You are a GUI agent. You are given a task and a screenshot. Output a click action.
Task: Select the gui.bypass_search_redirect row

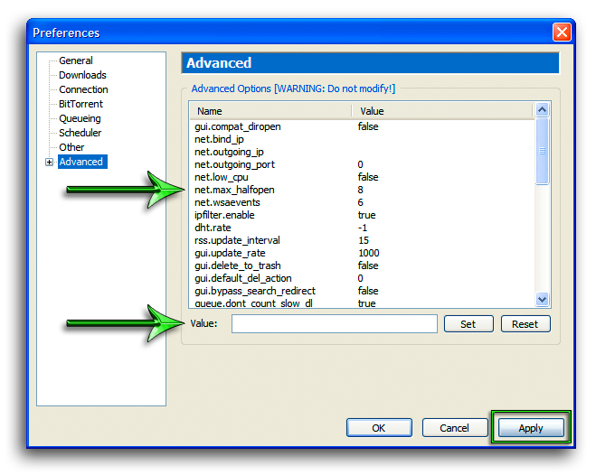[363, 291]
